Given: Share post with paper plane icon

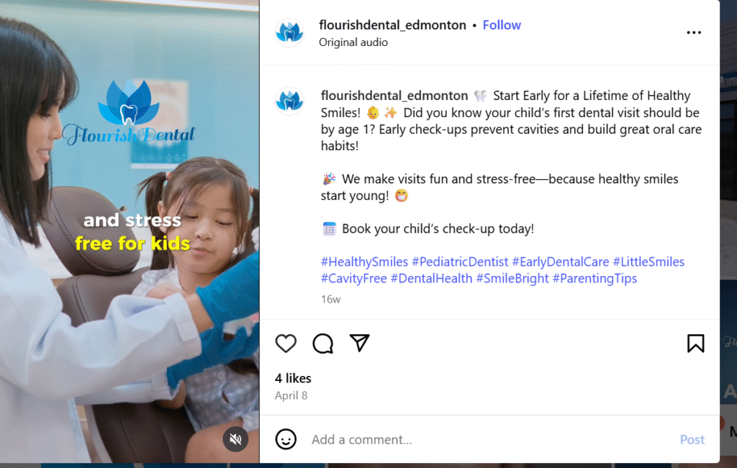Looking at the screenshot, I should [x=360, y=343].
